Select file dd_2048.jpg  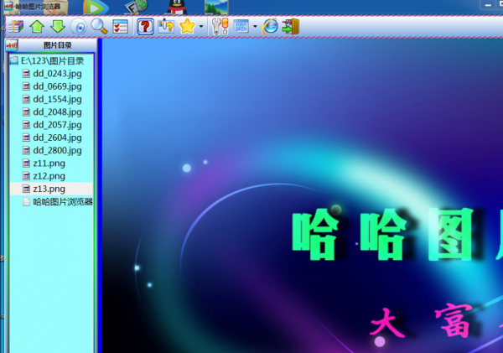(57, 112)
